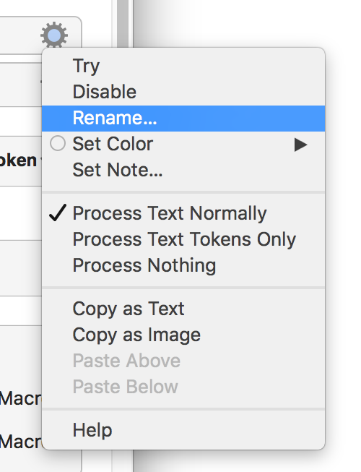361x472 pixels.
Task: Select Process Nothing option
Action: [183, 265]
